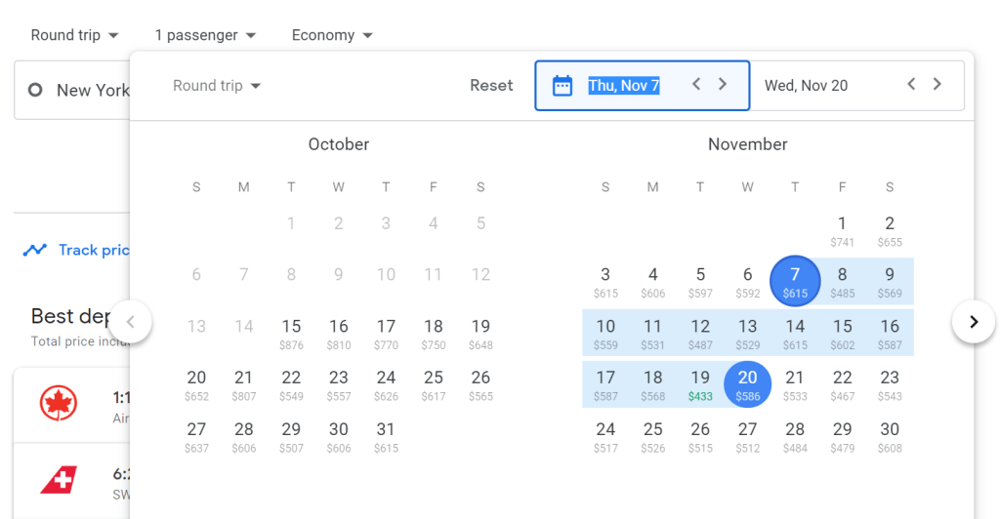1000x519 pixels.
Task: Open the top Round trip dropdown
Action: [74, 35]
